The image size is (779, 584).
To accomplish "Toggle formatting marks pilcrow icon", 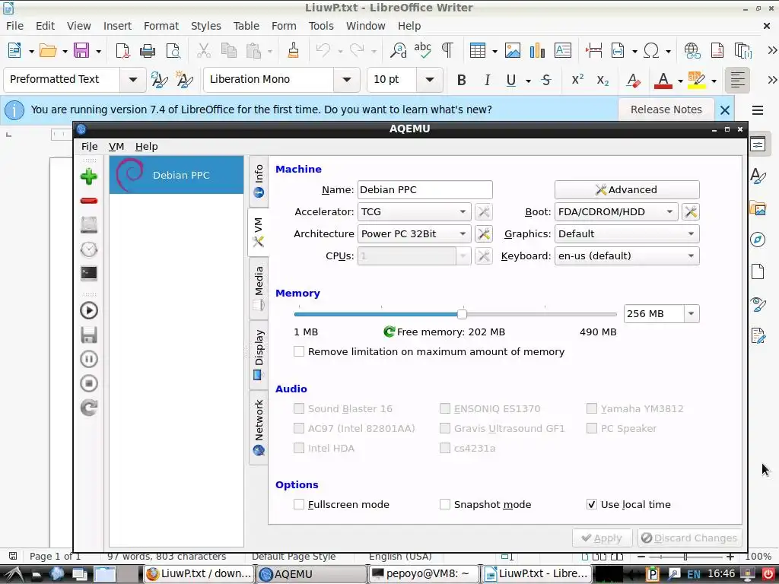I will 447,50.
